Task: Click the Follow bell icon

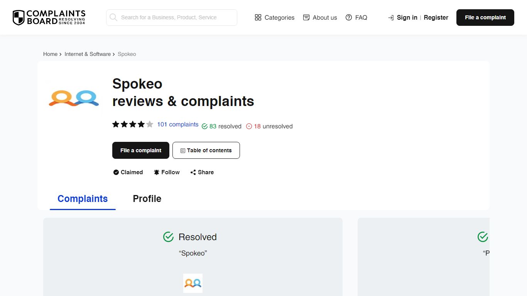Action: tap(157, 172)
